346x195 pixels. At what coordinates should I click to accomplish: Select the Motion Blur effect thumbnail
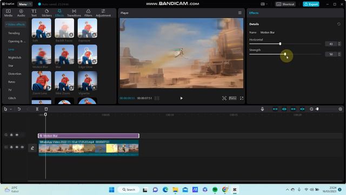click(x=42, y=54)
